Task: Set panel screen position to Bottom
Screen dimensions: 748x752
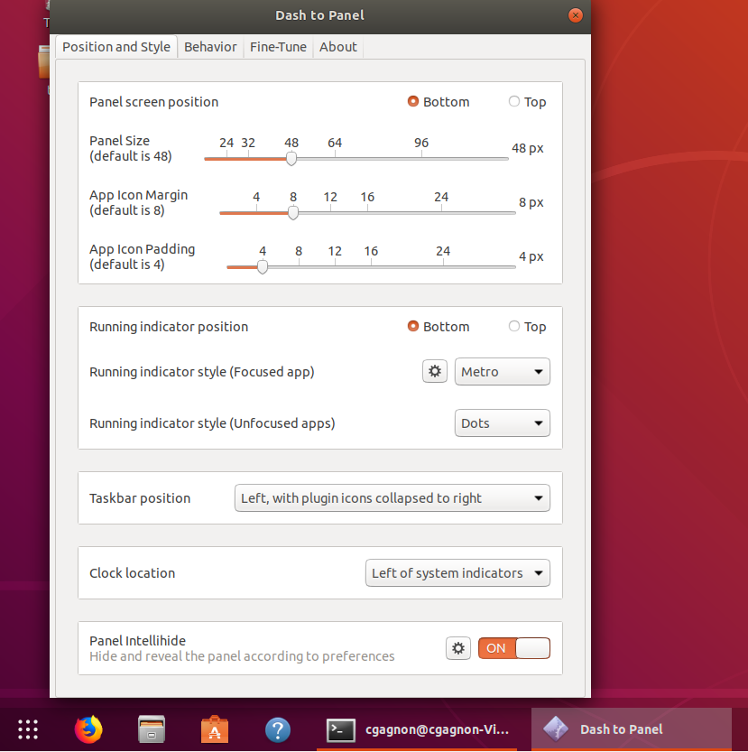Action: click(x=439, y=102)
